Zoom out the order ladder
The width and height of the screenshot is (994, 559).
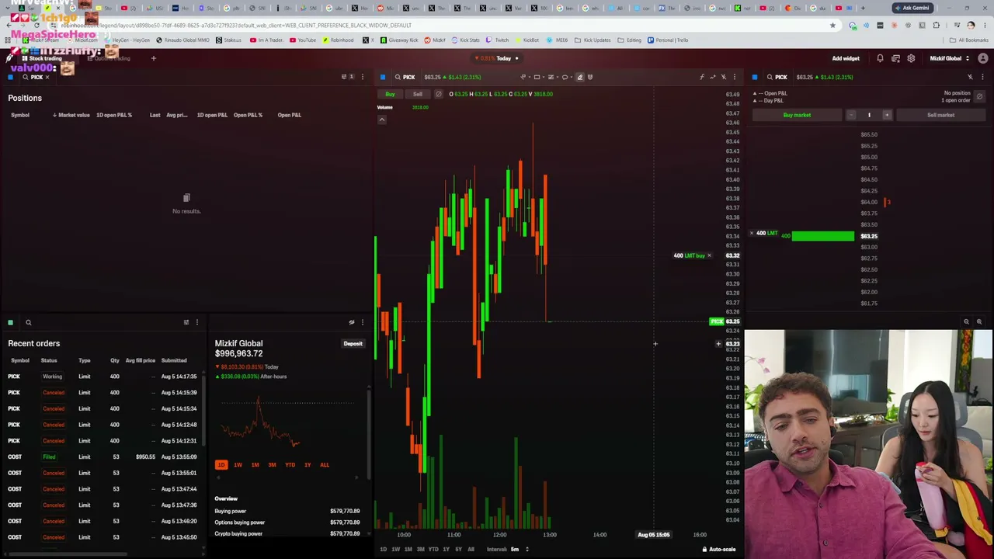[966, 321]
